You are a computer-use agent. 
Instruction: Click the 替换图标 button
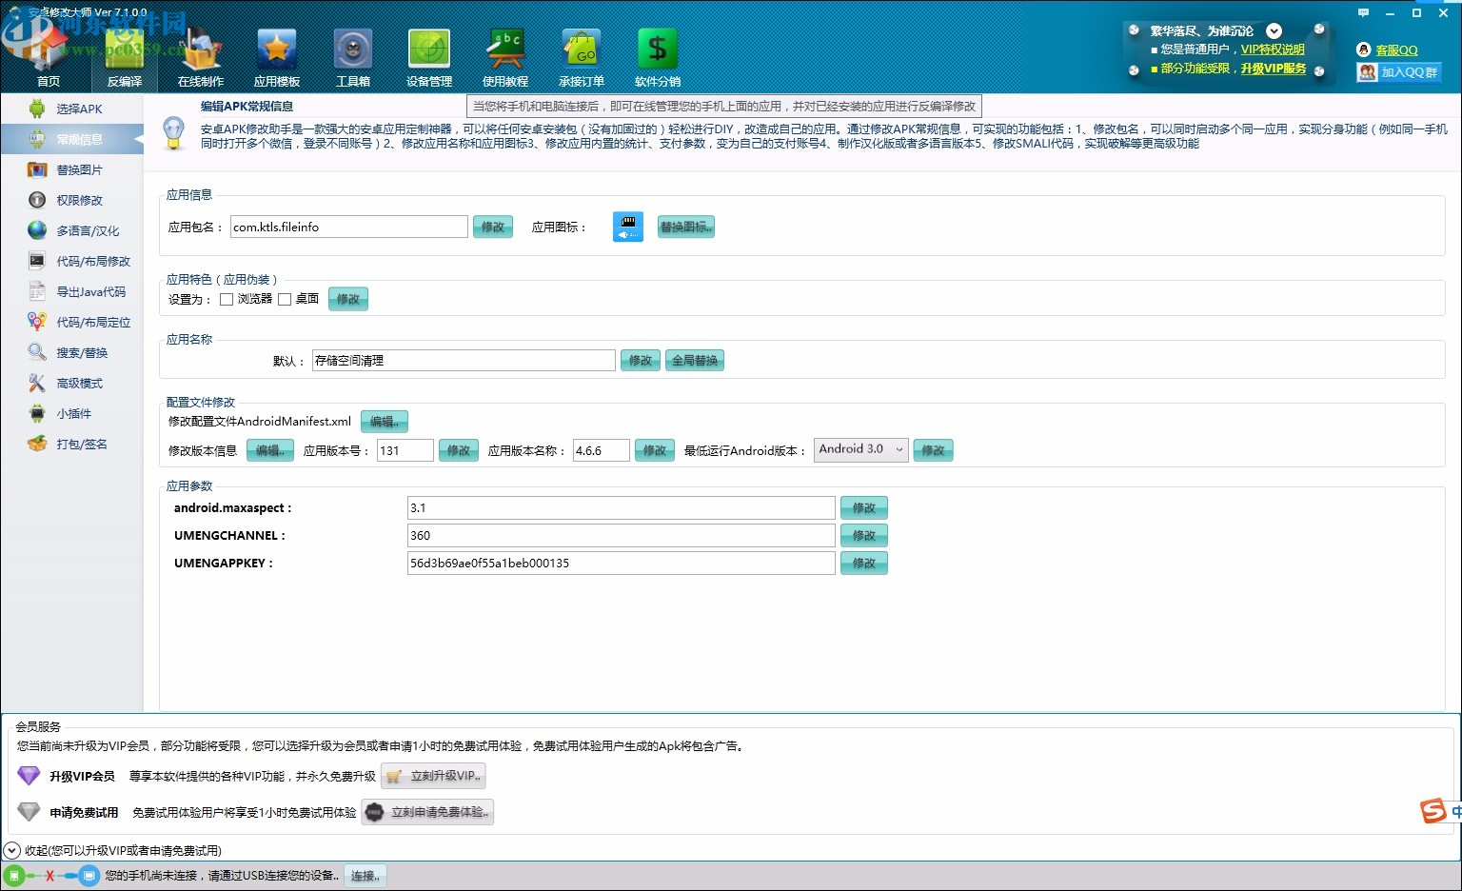[x=685, y=227]
